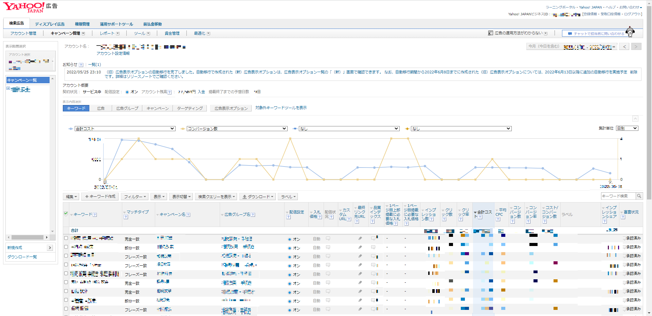Screen dimensions: 652x316
Task: Open help icon under コンバージョン率 header
Action: [528, 222]
